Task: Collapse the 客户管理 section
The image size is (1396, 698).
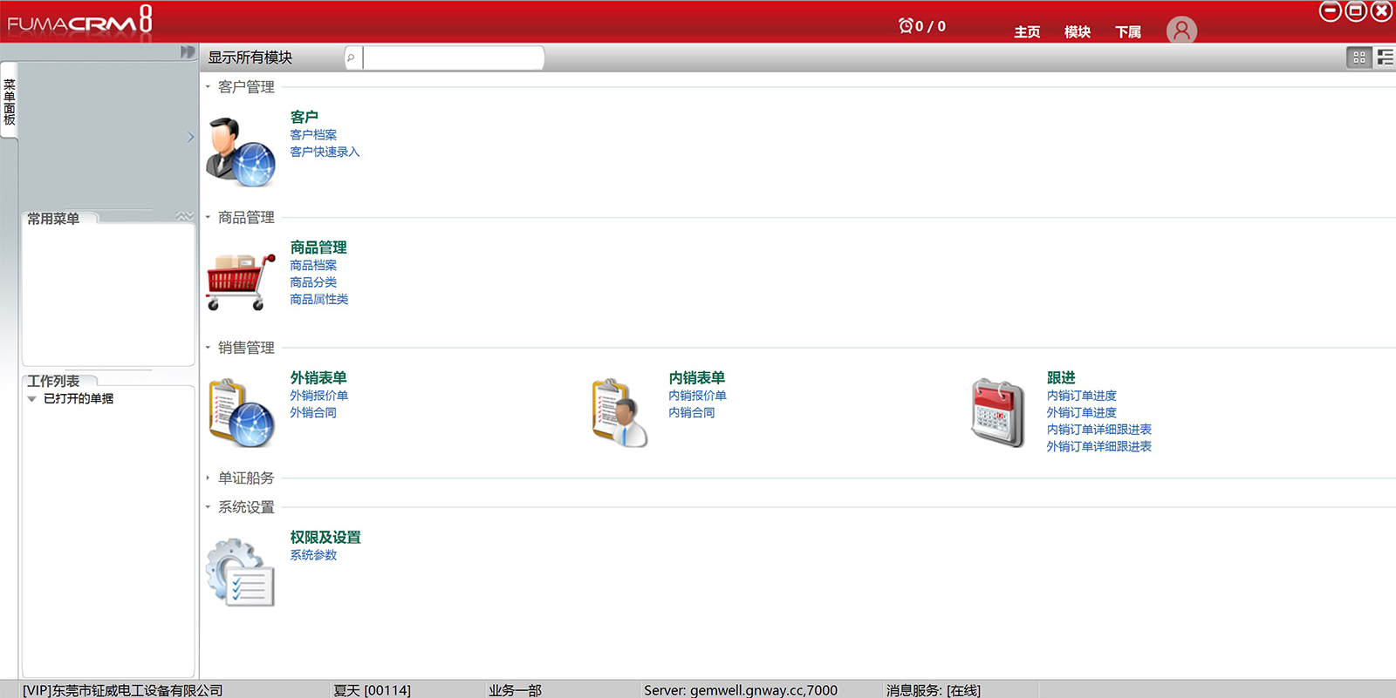Action: pos(208,87)
